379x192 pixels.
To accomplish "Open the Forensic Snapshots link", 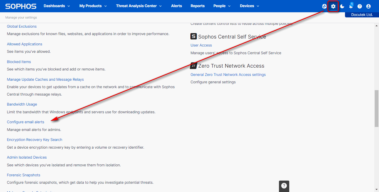I will (x=24, y=175).
